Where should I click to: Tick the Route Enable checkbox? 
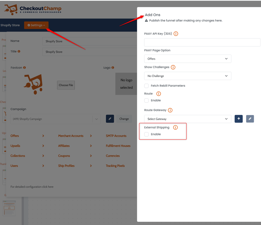coord(147,100)
